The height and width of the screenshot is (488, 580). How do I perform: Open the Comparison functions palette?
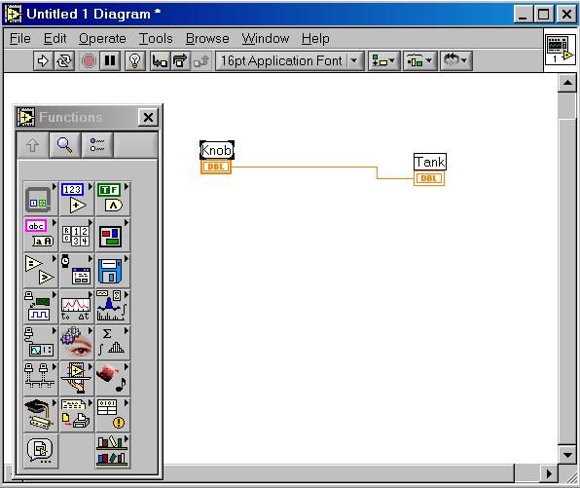[x=40, y=271]
